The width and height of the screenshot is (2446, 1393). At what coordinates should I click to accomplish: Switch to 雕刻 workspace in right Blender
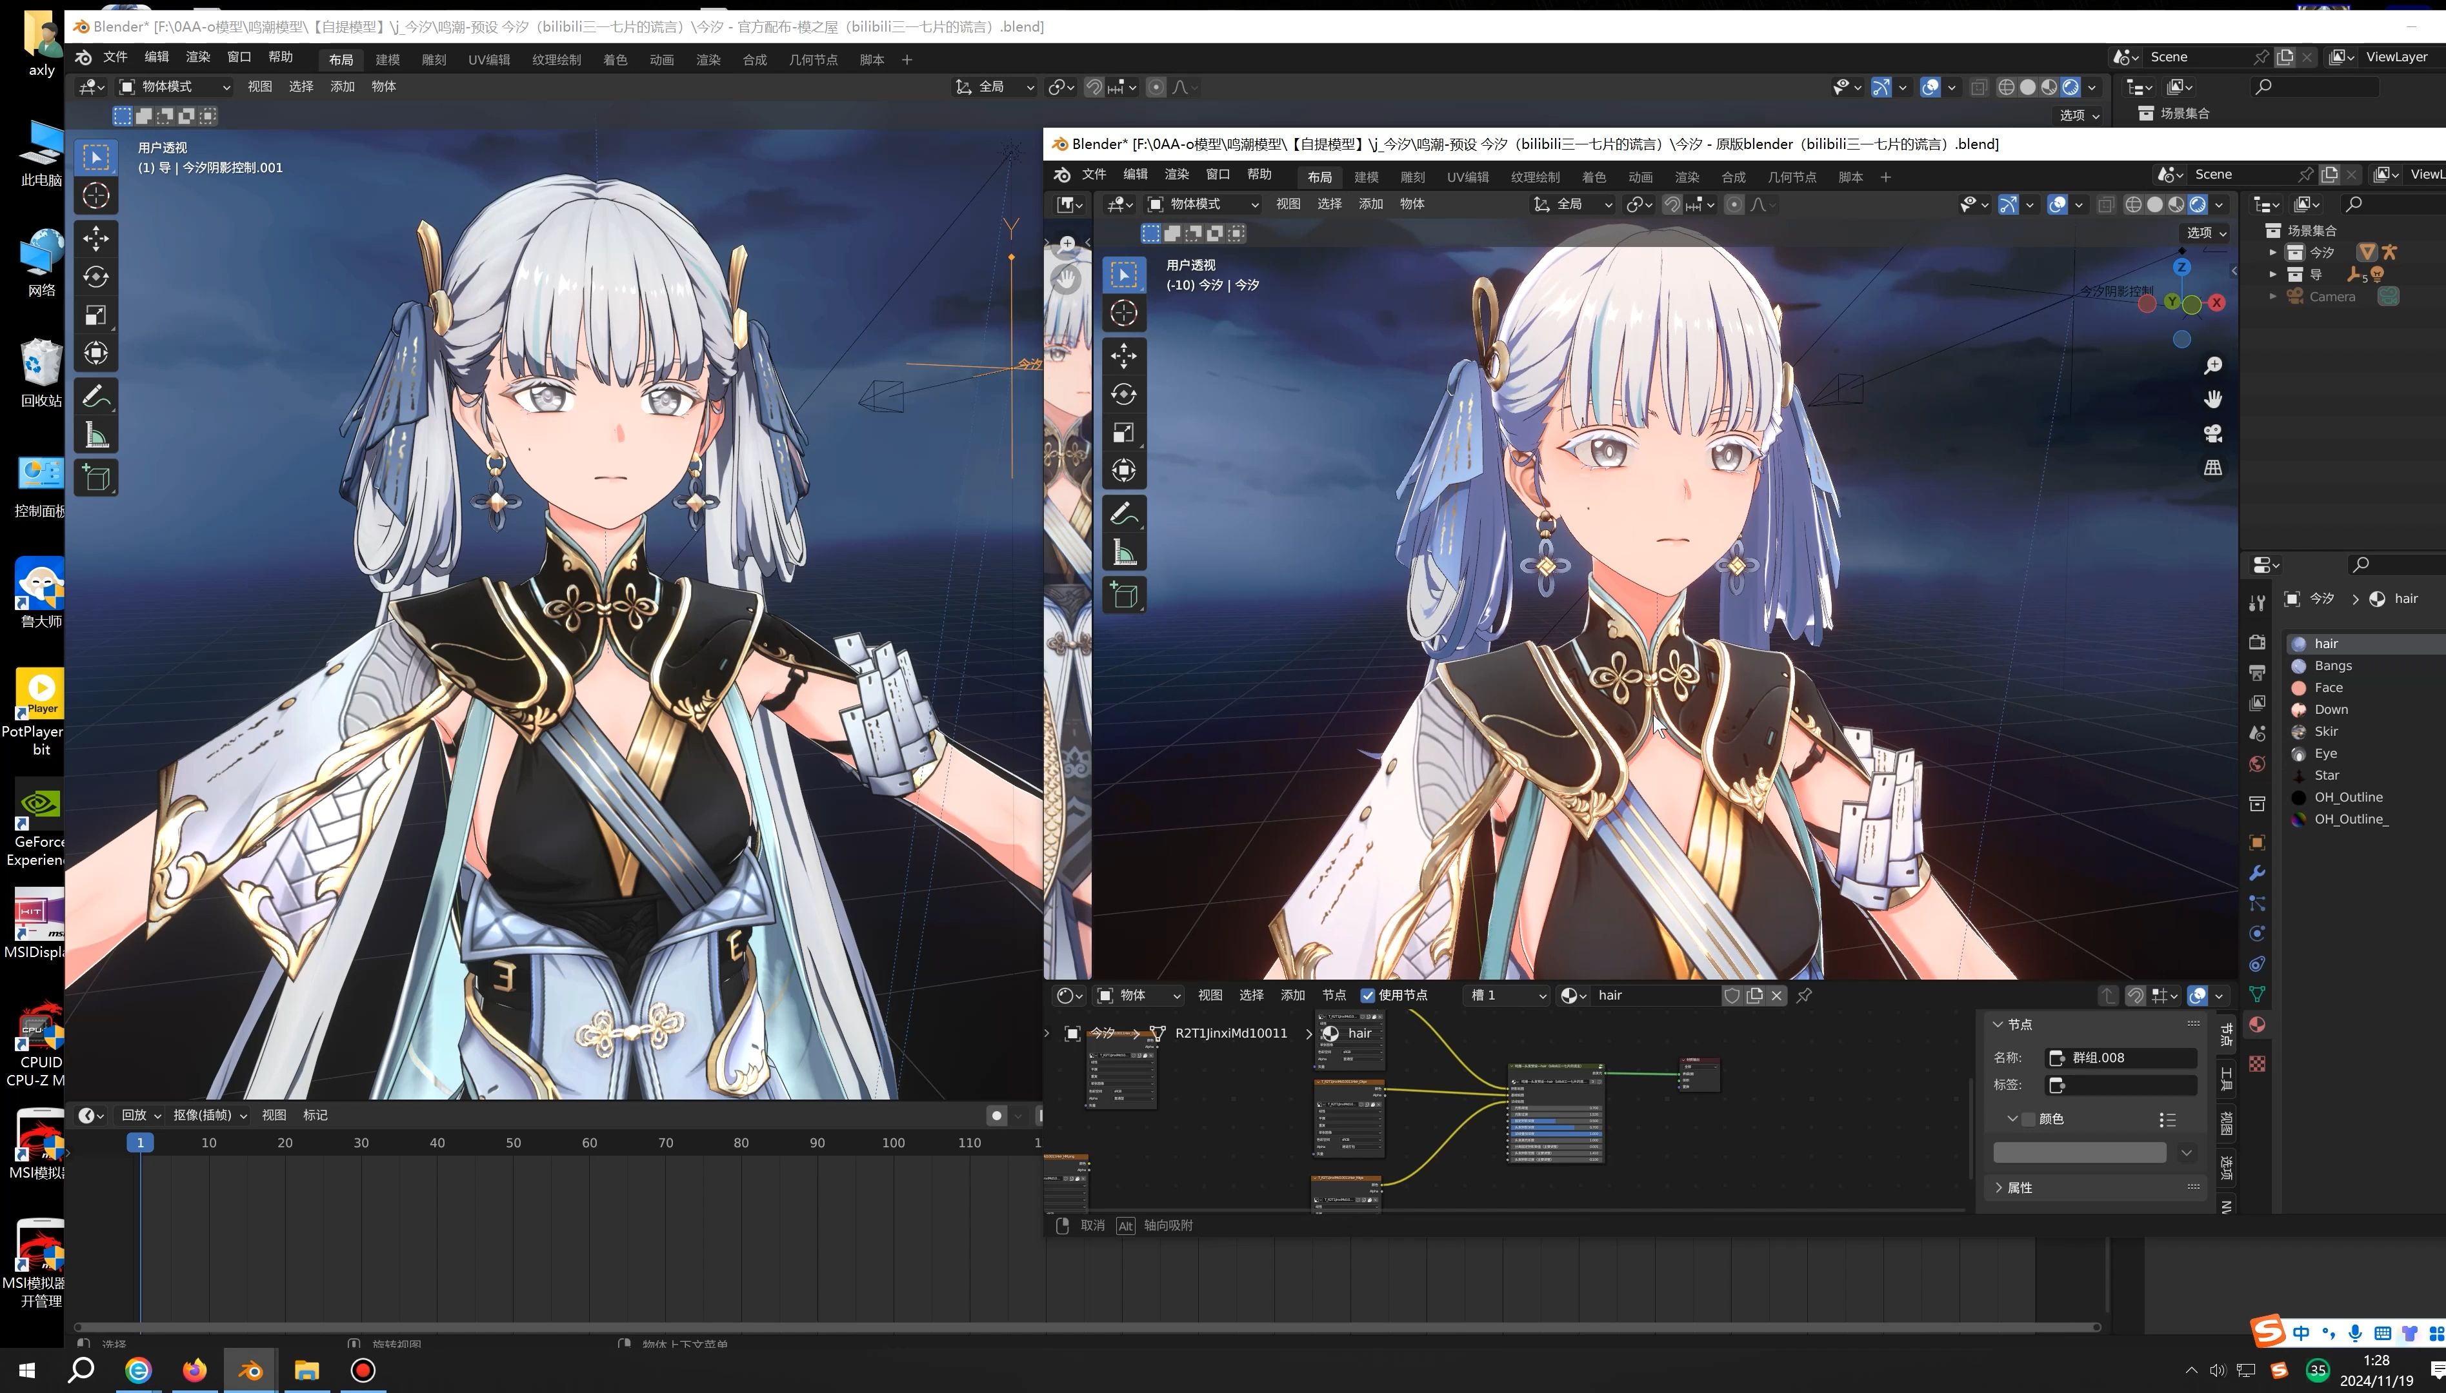tap(1412, 177)
